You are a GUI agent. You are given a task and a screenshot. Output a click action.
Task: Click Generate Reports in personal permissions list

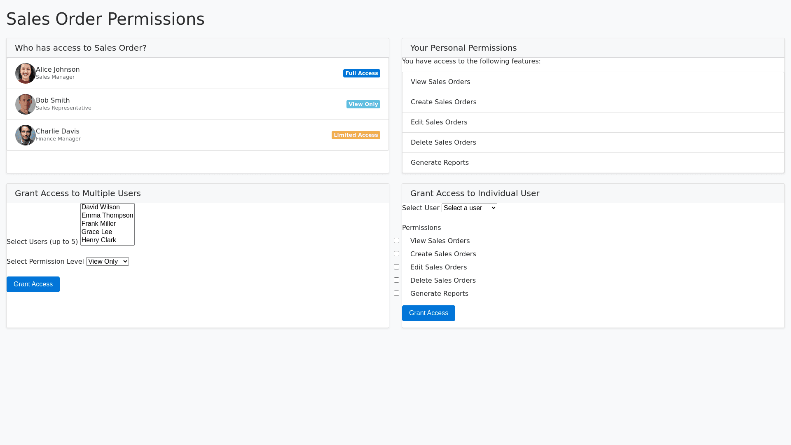(x=440, y=163)
